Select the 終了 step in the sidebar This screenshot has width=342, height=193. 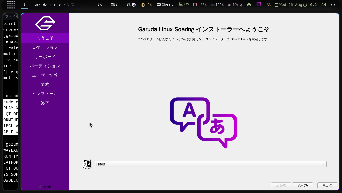pos(45,103)
